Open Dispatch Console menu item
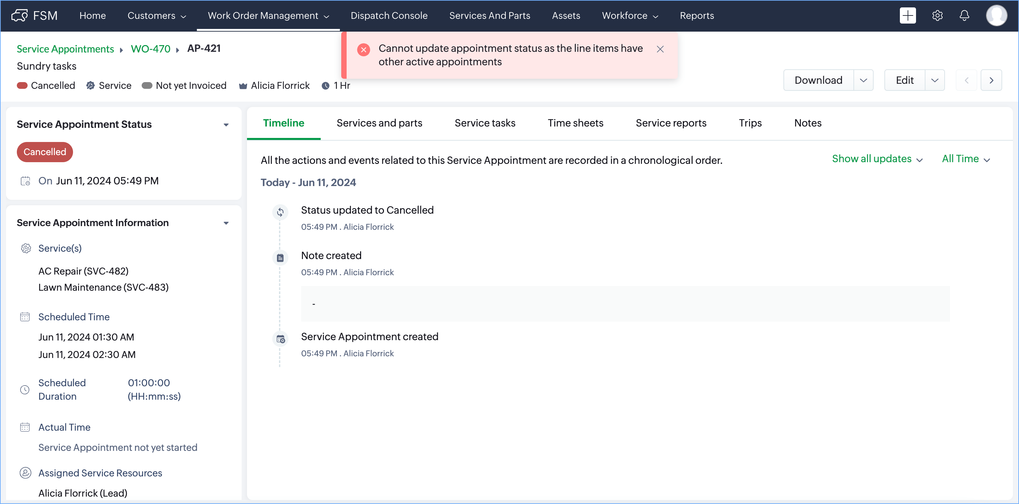The width and height of the screenshot is (1019, 504). (389, 15)
